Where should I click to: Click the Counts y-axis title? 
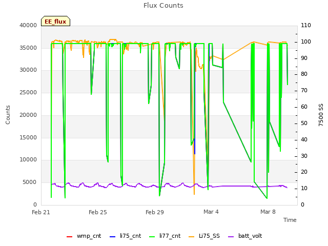click(8, 115)
